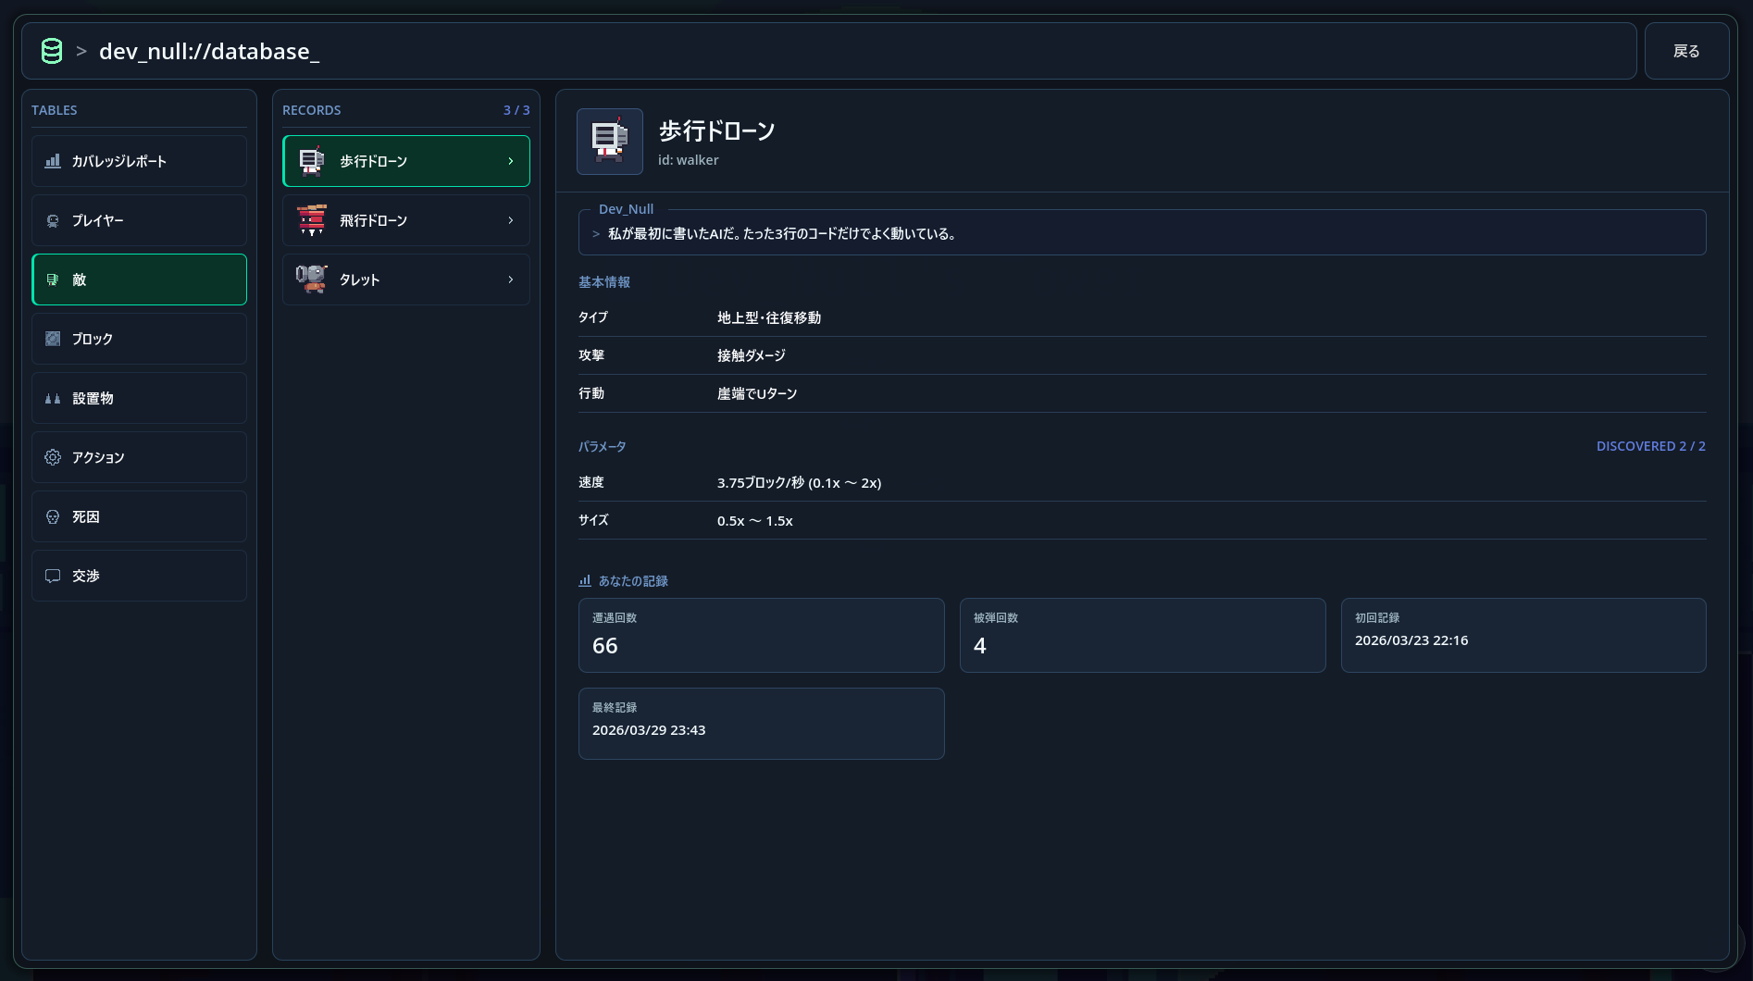Click the サイズ parameter label

tap(593, 520)
